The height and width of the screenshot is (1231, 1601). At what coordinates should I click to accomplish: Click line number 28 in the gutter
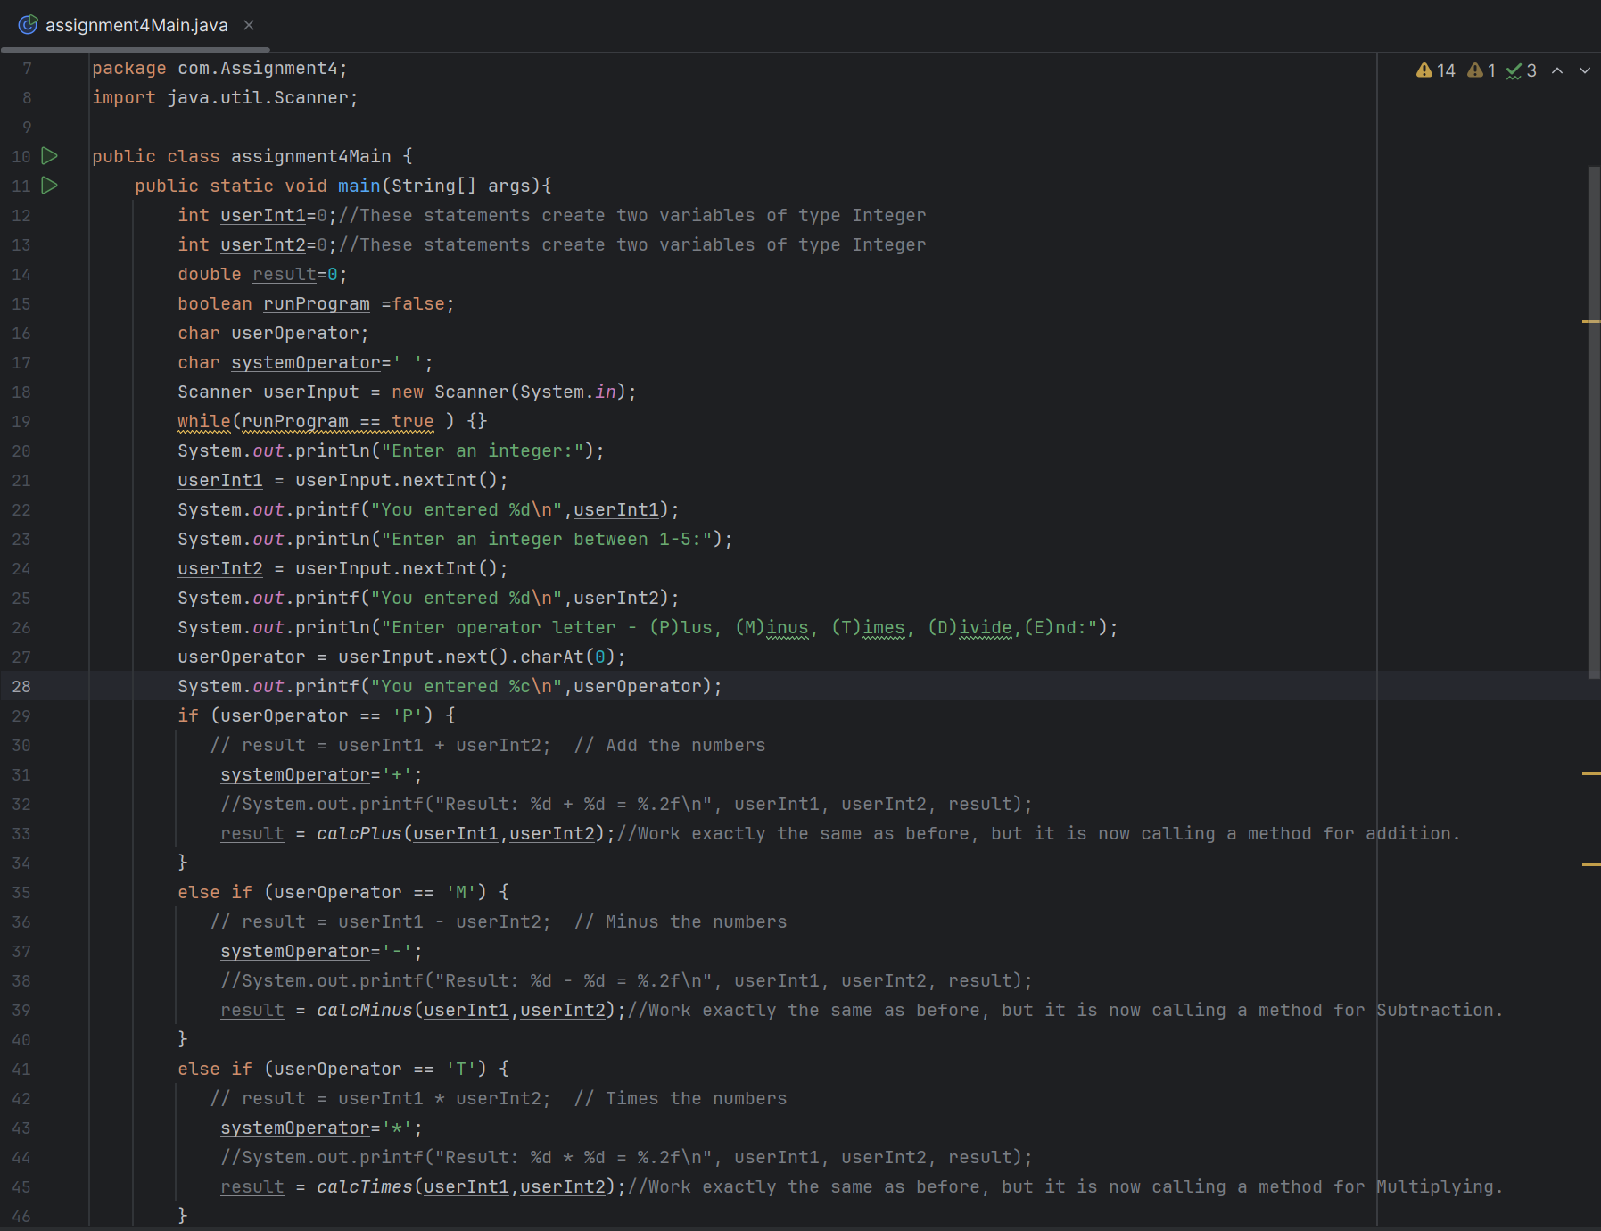21,686
